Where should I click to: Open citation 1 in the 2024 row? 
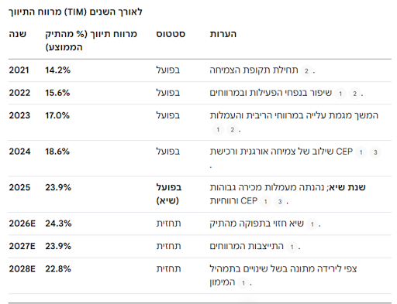(x=361, y=152)
